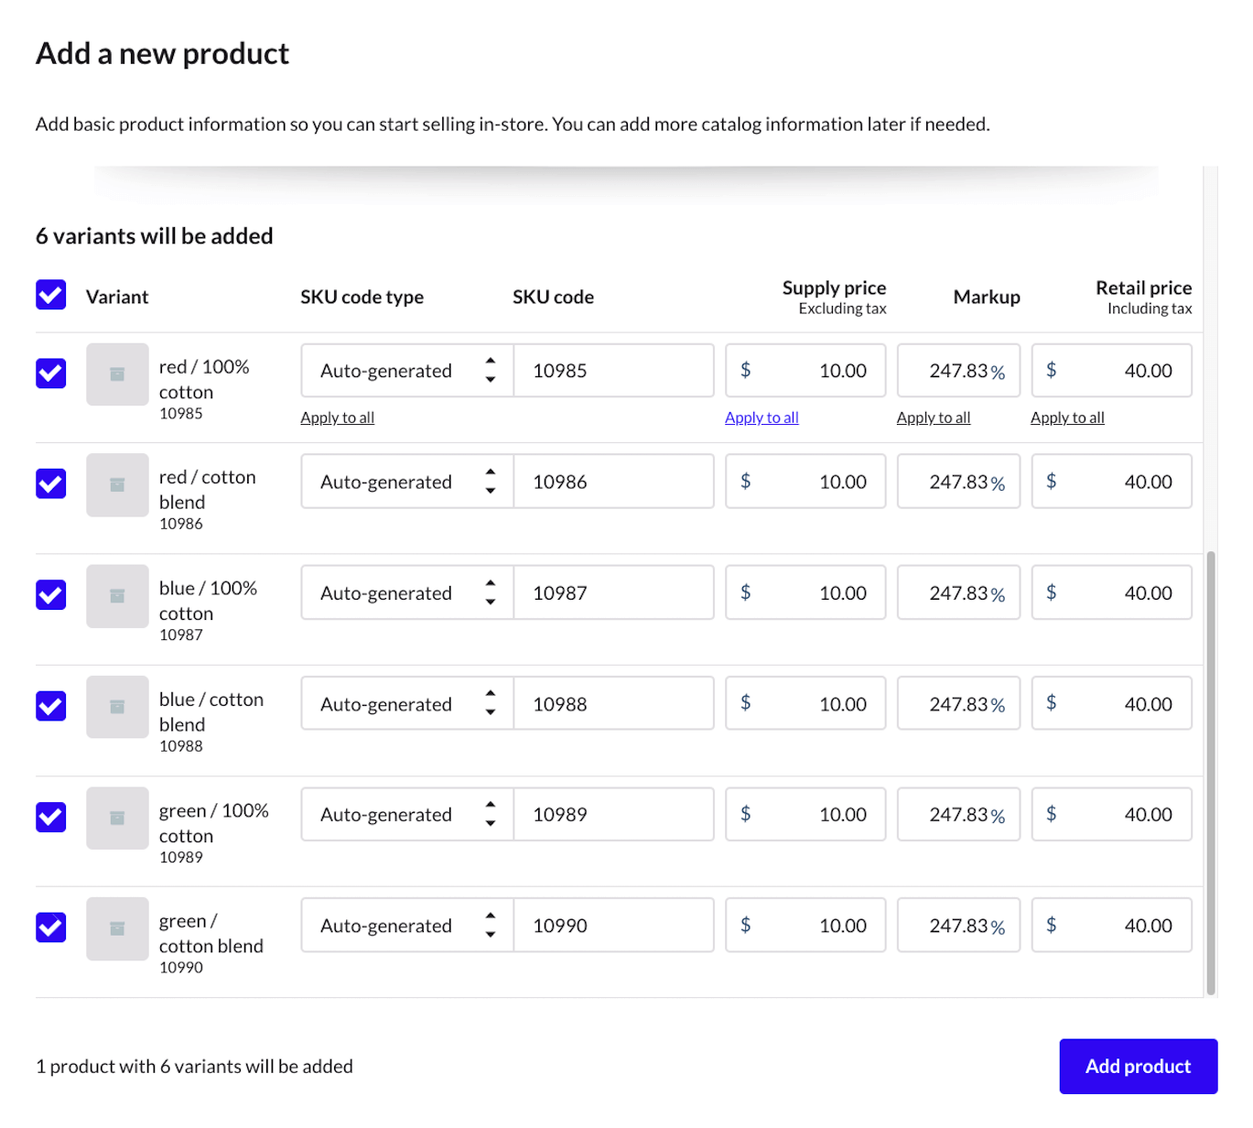The image size is (1253, 1128).
Task: Click Apply to all under Supply price
Action: click(762, 417)
